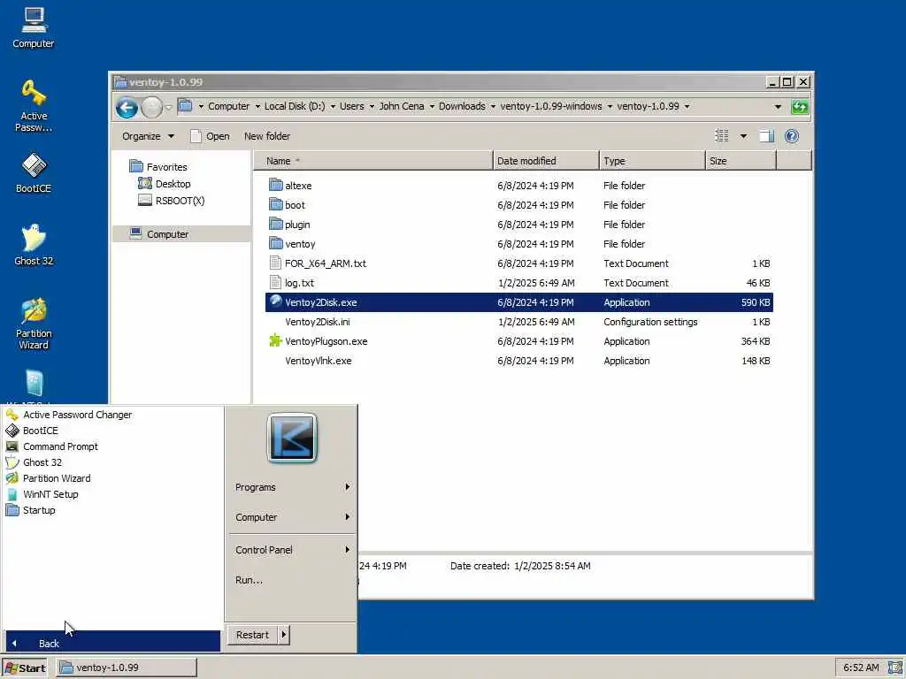The image size is (906, 679).
Task: Change view with the view mode icon
Action: tap(722, 136)
